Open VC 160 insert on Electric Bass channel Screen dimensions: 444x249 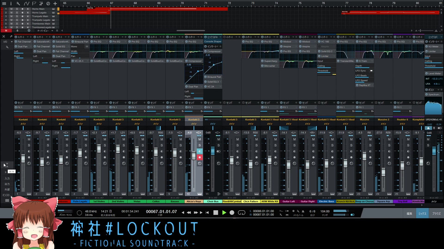coord(327,41)
